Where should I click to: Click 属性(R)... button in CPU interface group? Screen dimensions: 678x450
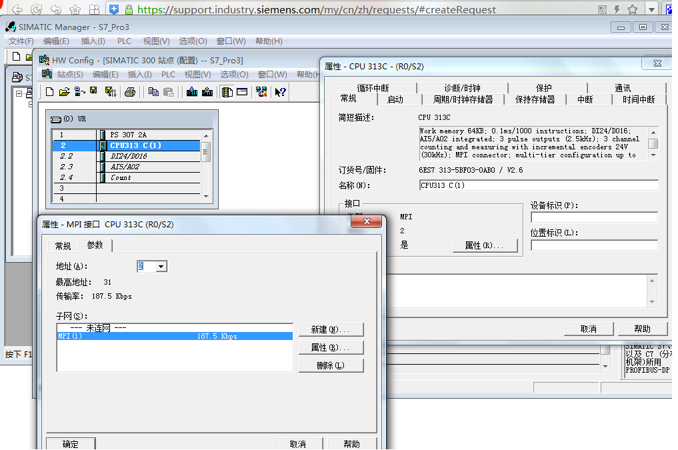[485, 245]
